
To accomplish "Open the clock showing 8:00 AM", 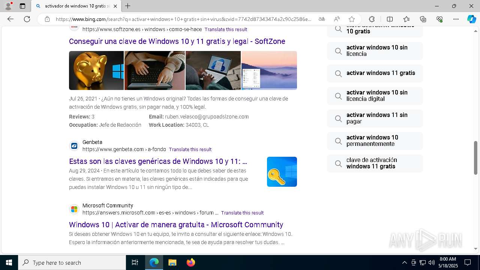I will tap(448, 262).
